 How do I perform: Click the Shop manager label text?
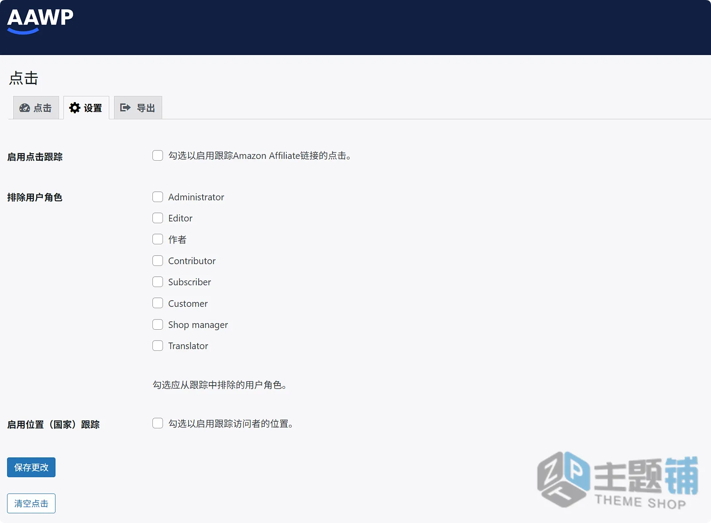pyautogui.click(x=198, y=325)
